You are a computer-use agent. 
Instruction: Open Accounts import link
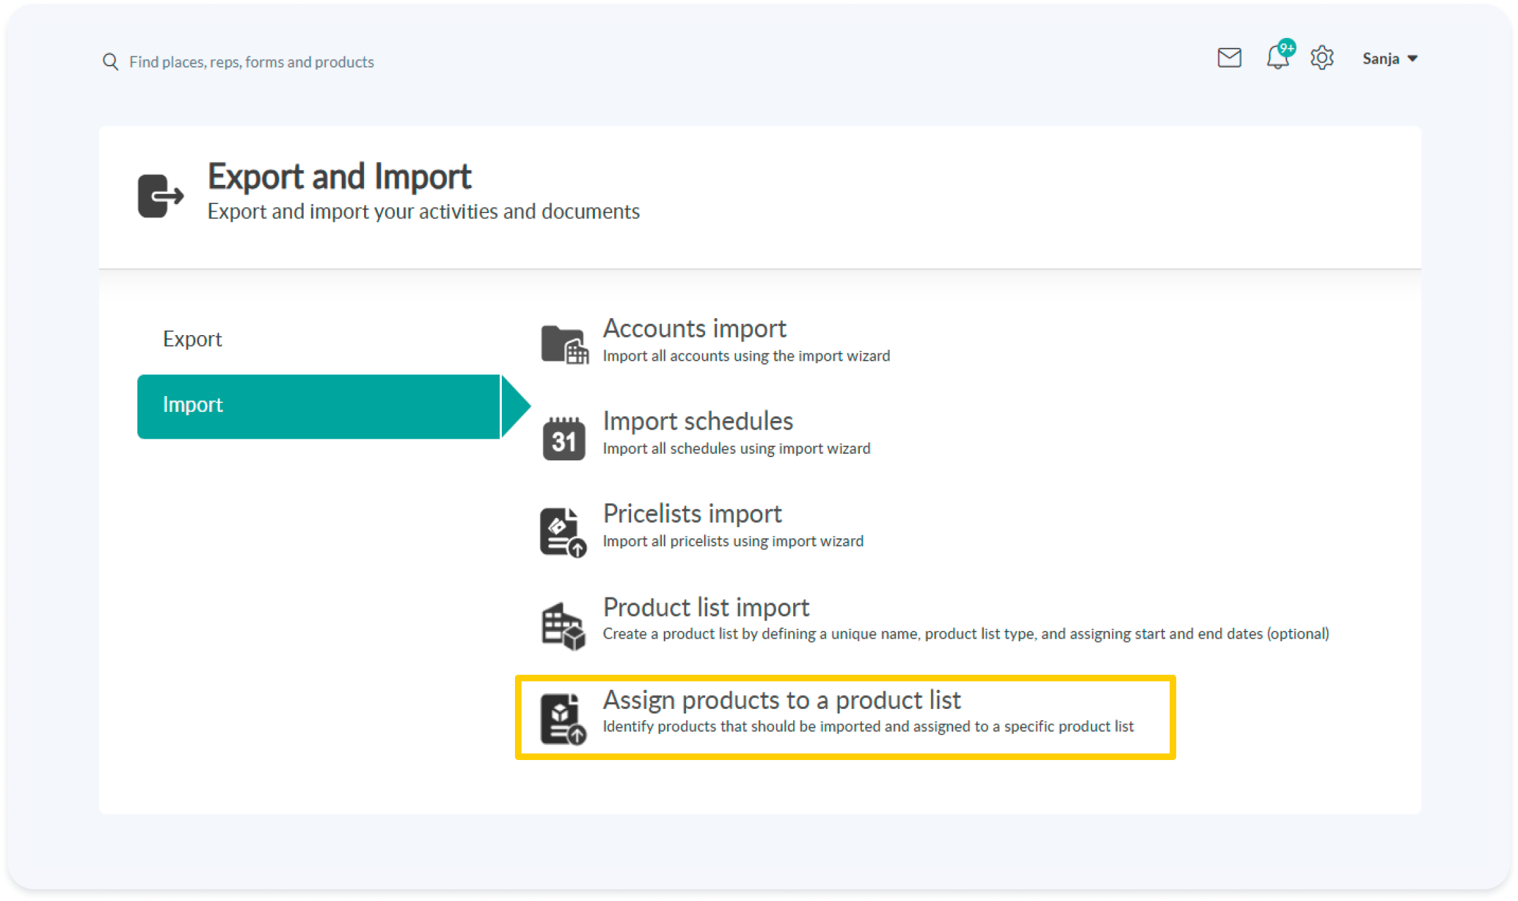click(694, 329)
